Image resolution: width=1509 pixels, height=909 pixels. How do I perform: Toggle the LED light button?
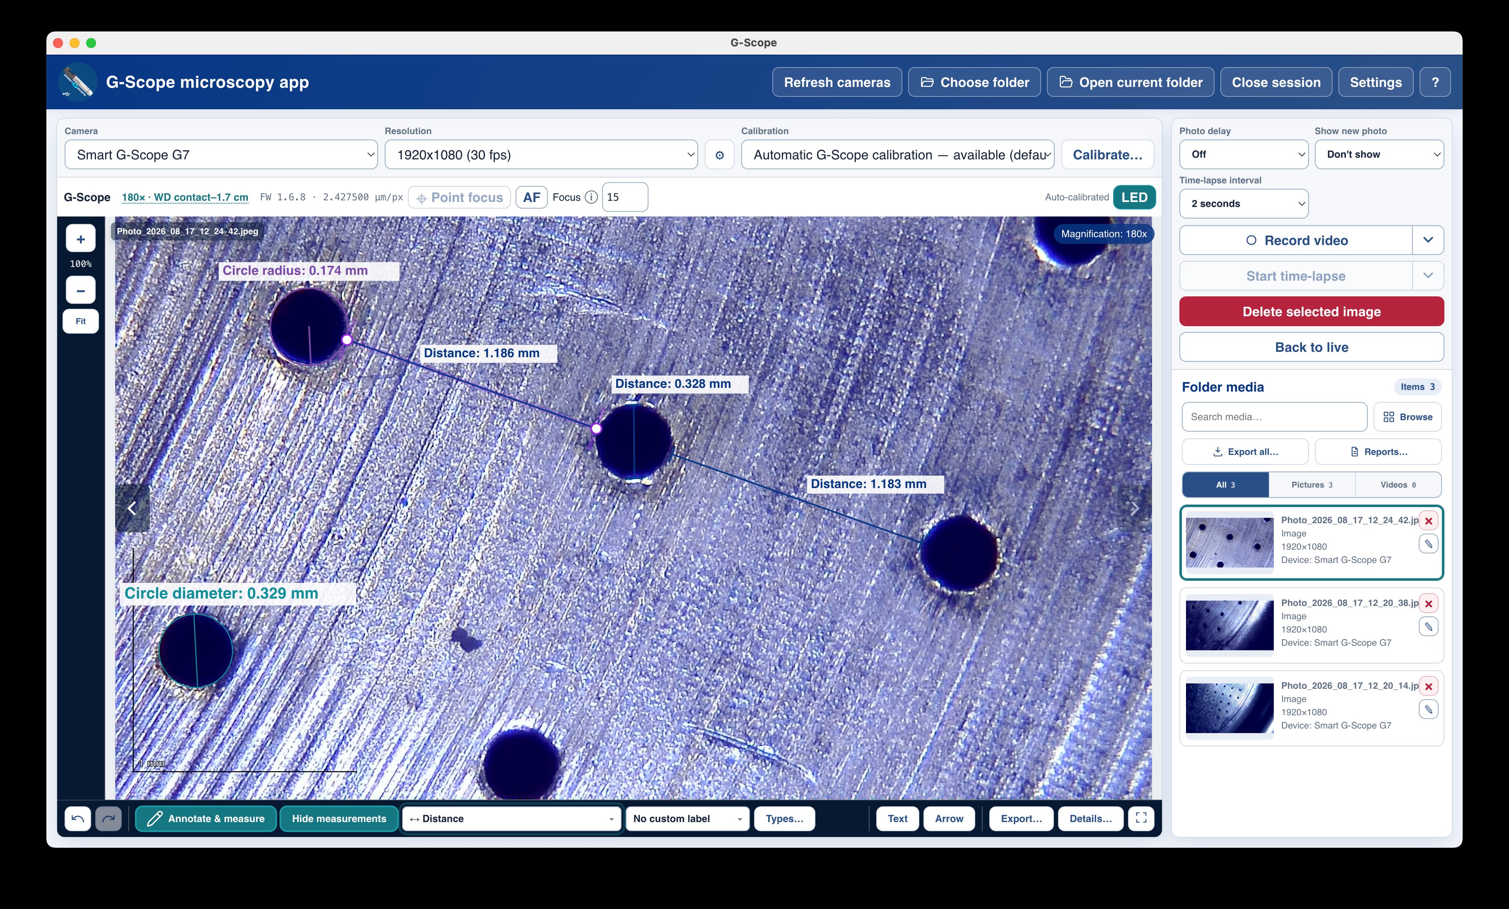1134,197
